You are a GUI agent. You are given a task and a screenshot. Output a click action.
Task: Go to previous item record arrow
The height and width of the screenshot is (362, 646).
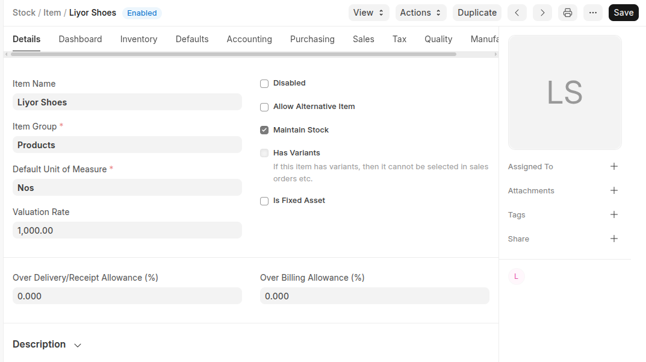pos(517,13)
